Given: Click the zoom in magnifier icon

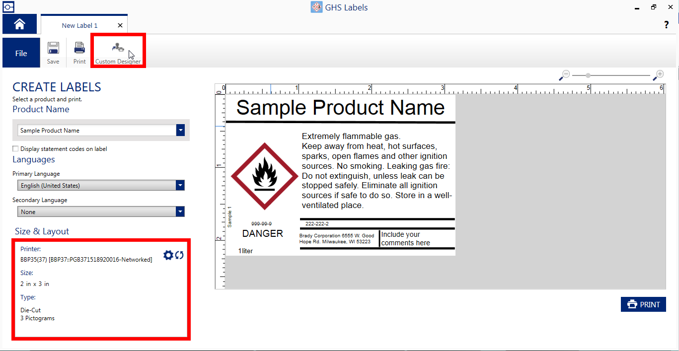Looking at the screenshot, I should point(659,75).
